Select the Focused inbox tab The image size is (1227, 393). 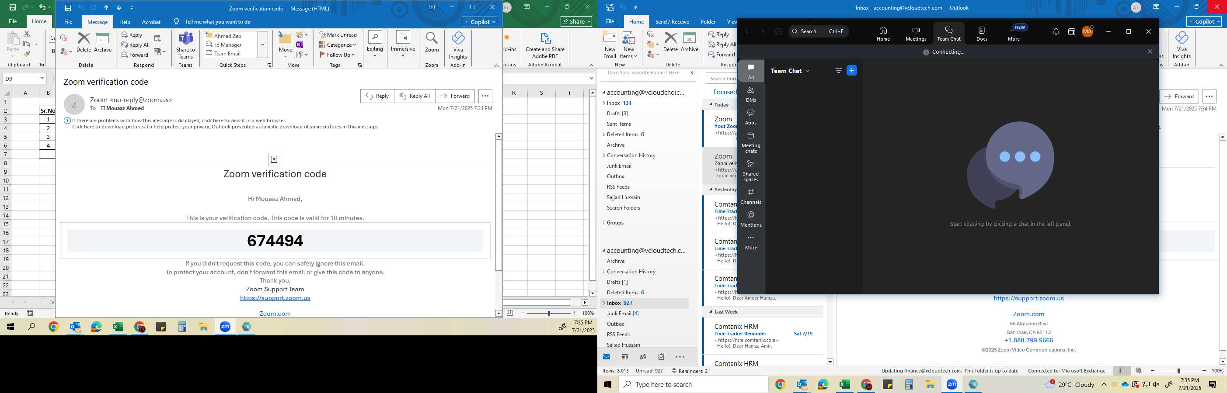click(x=725, y=92)
